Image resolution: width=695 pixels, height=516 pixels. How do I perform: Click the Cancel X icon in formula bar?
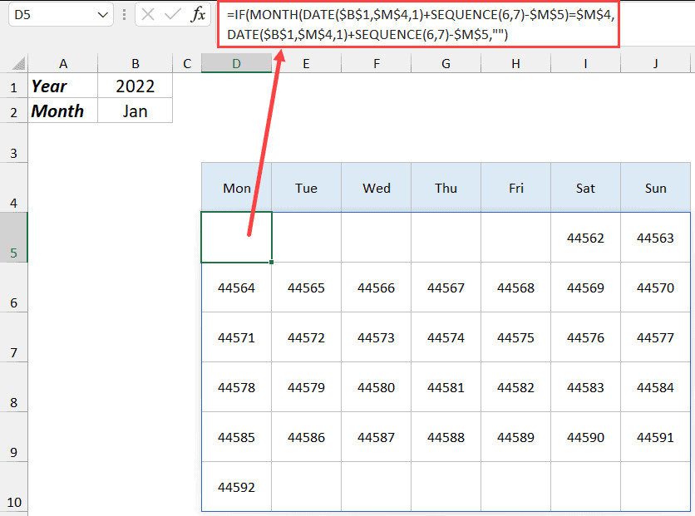pos(149,15)
